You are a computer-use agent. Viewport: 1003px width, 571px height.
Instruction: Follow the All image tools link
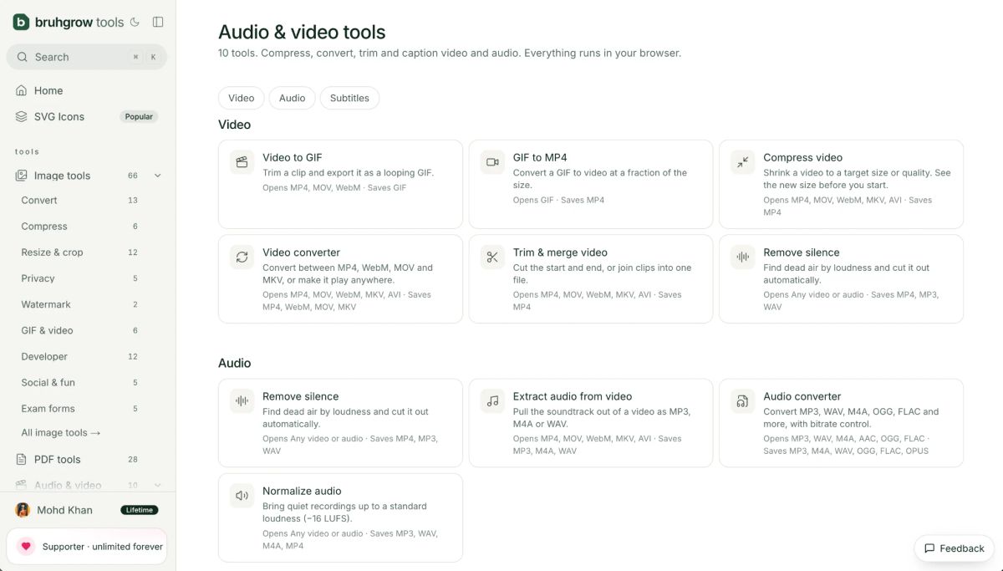(61, 433)
